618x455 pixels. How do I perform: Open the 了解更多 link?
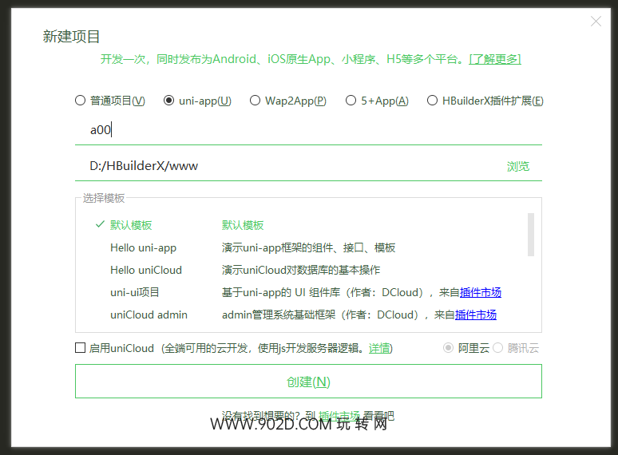(x=495, y=59)
